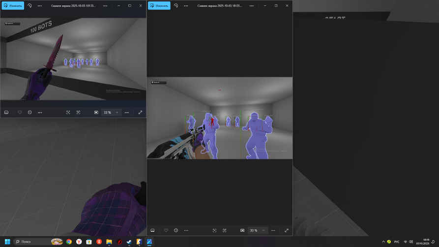This screenshot has height=247, width=439.
Task: Open the clock and calendar flyout
Action: [x=422, y=242]
